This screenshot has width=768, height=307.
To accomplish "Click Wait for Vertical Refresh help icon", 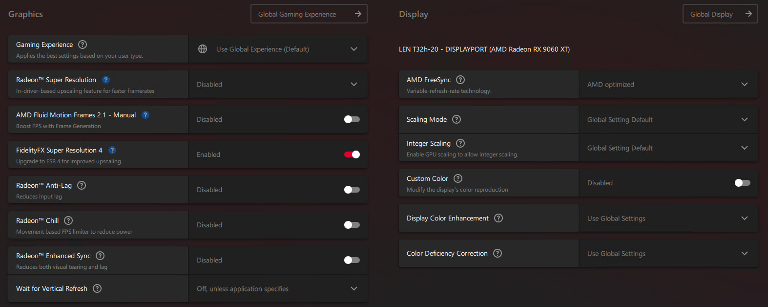I will 97,288.
